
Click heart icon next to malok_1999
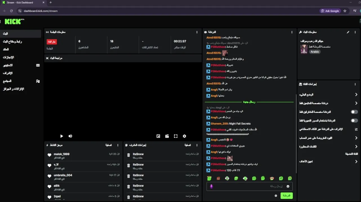coord(50,155)
